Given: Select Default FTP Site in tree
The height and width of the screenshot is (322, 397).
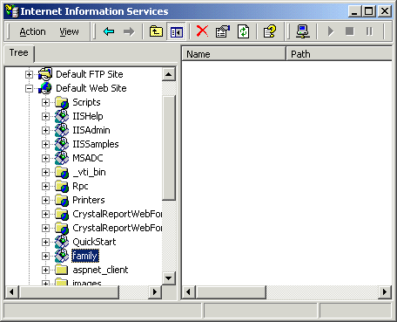Looking at the screenshot, I should click(90, 74).
